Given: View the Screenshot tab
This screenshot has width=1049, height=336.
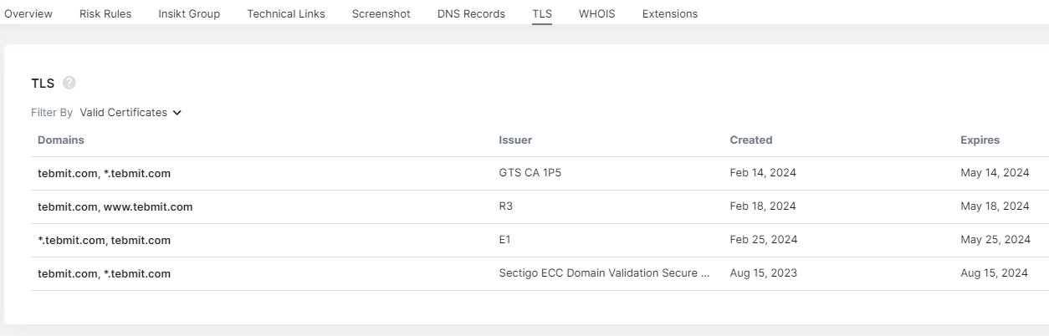Looking at the screenshot, I should click(381, 13).
